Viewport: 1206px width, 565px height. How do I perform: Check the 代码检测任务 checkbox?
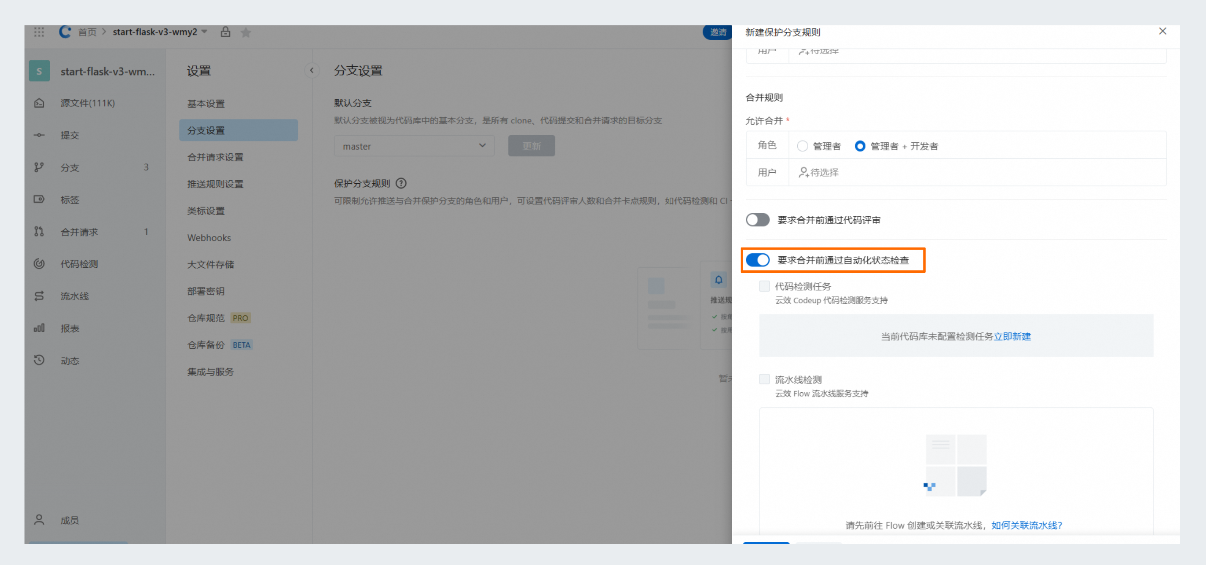click(x=764, y=286)
